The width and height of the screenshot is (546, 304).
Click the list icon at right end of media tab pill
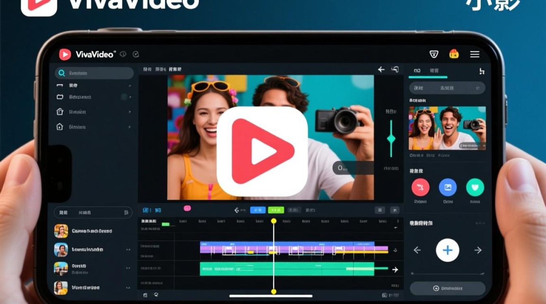click(126, 212)
